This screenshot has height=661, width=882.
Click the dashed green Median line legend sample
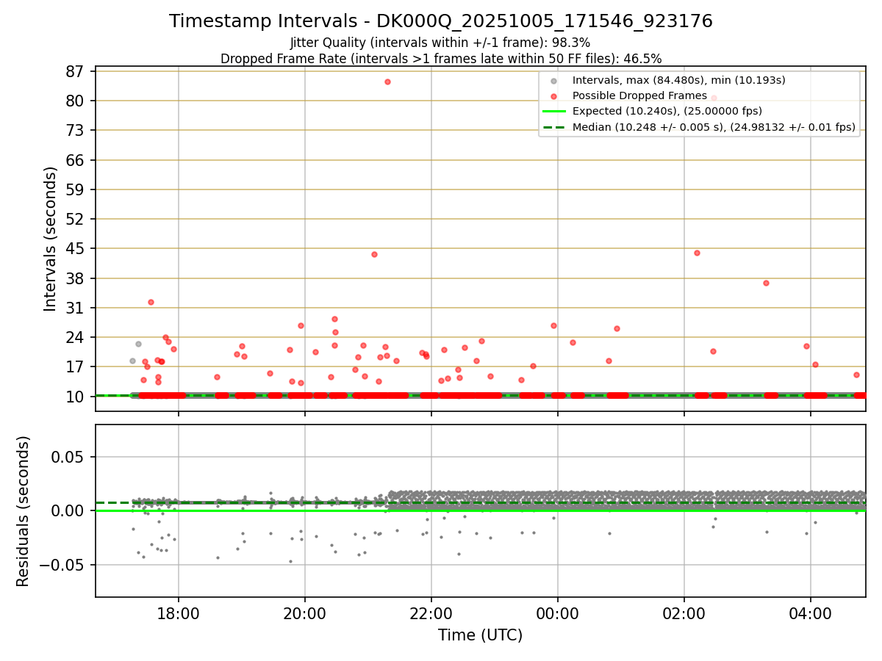(x=555, y=127)
